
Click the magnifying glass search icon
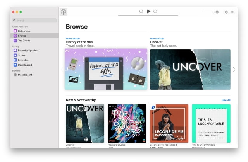point(14,20)
